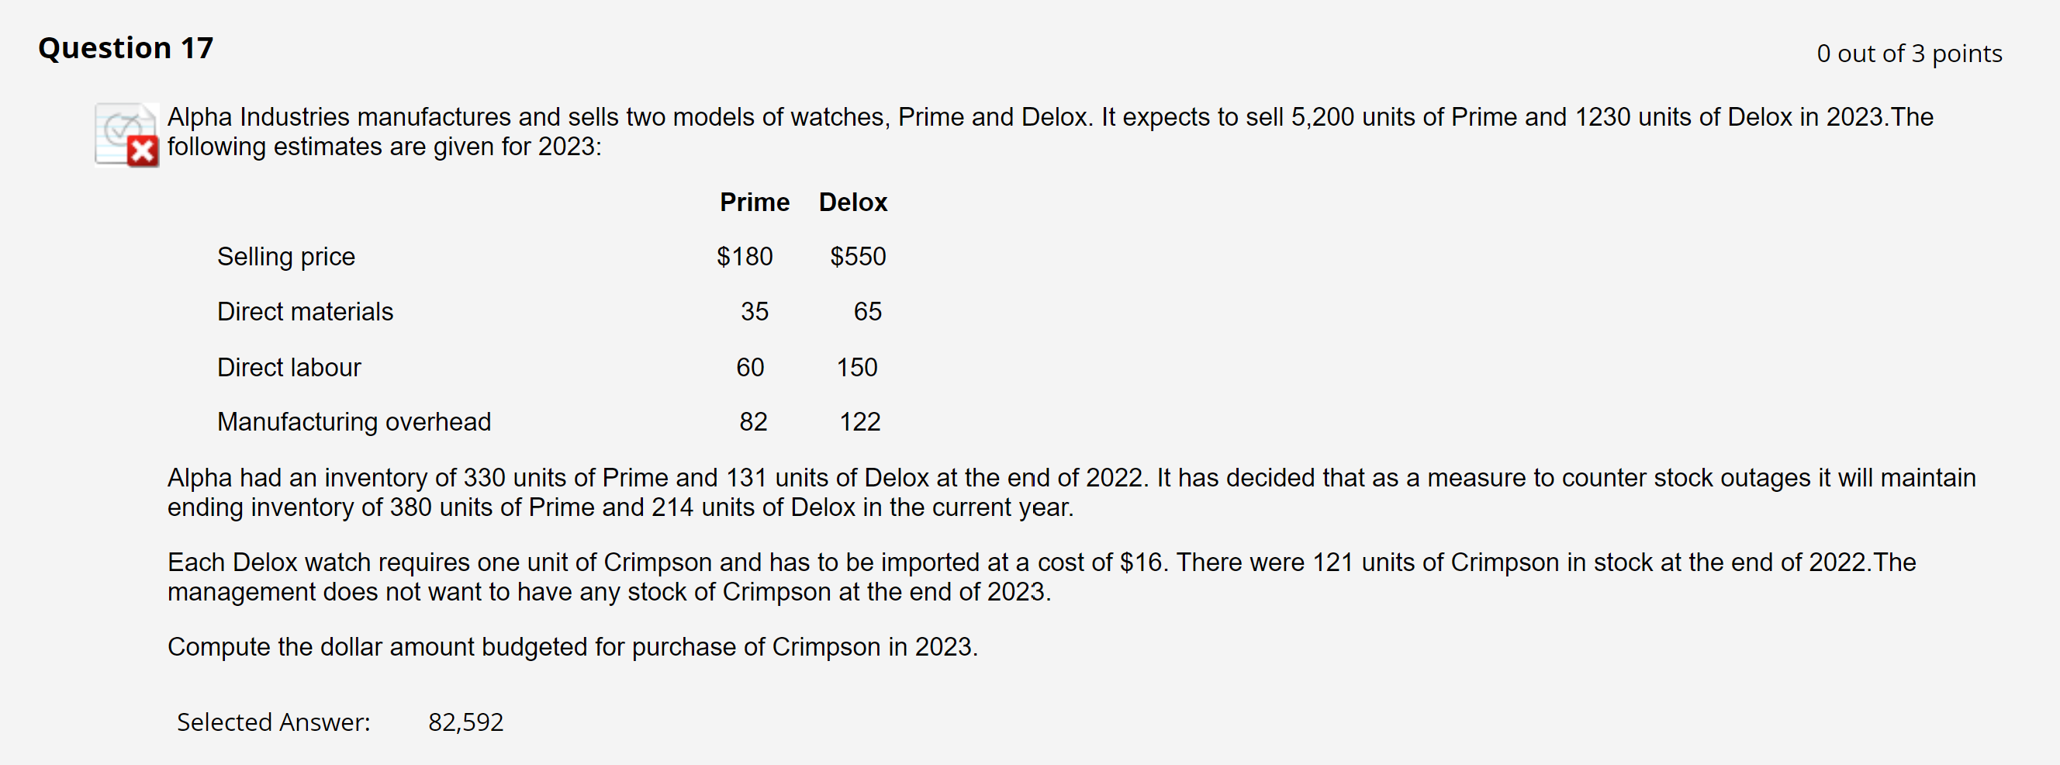
Task: Click the $550 Delox selling price
Action: click(857, 257)
